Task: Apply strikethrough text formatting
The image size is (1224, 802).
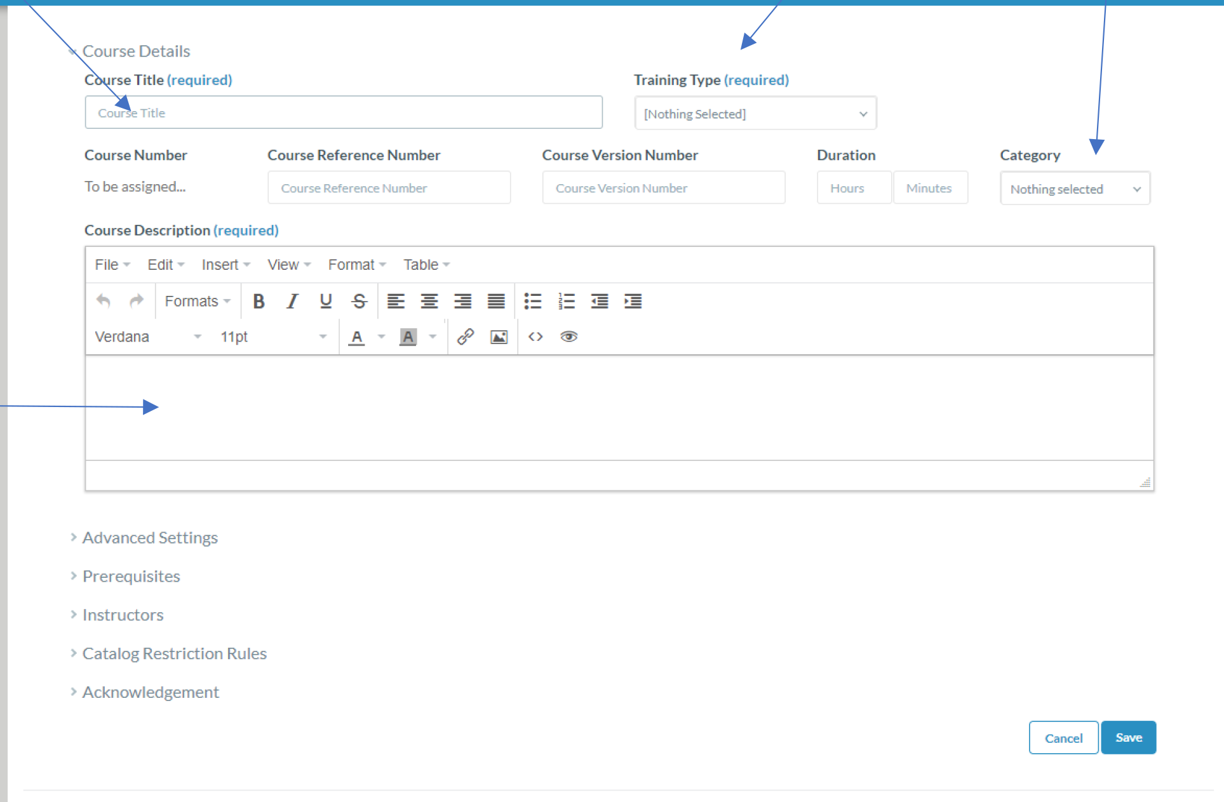Action: (x=360, y=301)
